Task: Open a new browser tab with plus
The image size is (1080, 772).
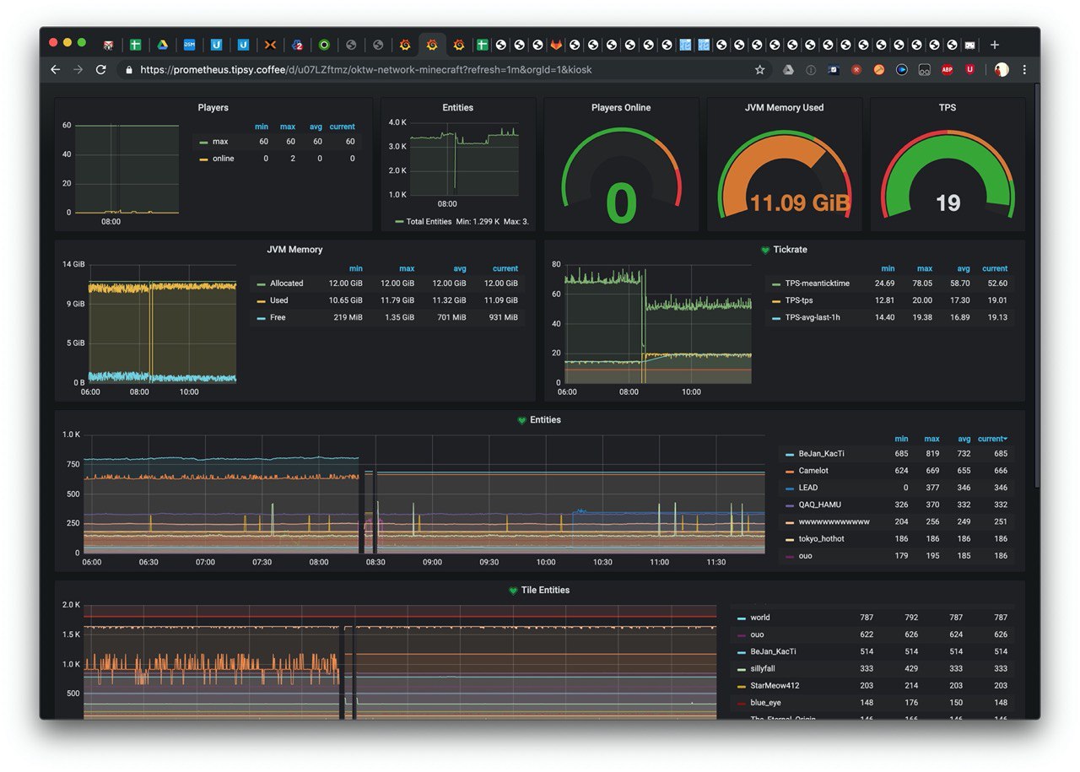Action: click(x=995, y=45)
